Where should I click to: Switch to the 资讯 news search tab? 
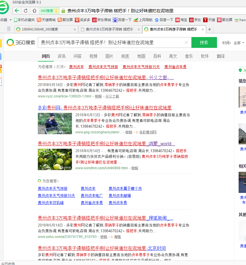click(x=61, y=56)
